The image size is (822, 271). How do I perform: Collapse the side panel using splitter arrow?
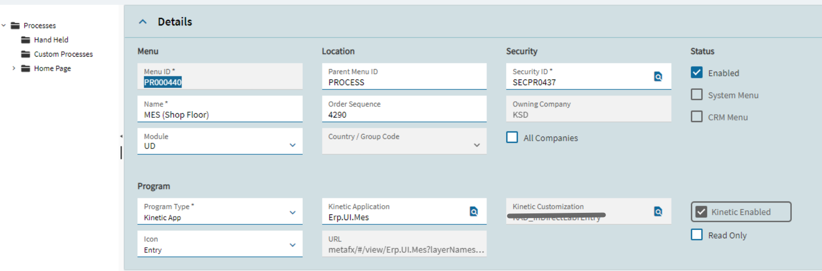pos(121,137)
